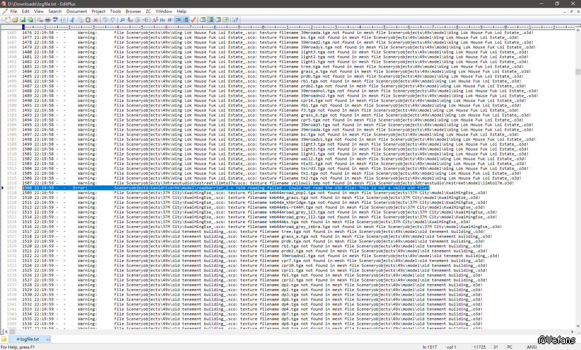The height and width of the screenshot is (350, 581).
Task: Click the Find in Files icon
Action: 138,19
